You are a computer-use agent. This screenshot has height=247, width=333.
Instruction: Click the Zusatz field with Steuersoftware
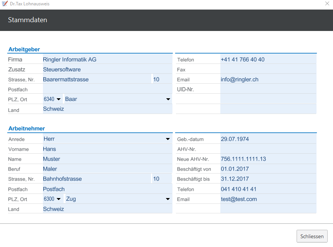pos(107,70)
